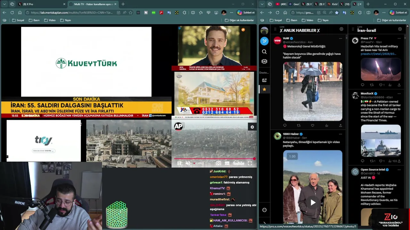The image size is (410, 230).
Task: Go back in the right browser window
Action: (262, 12)
